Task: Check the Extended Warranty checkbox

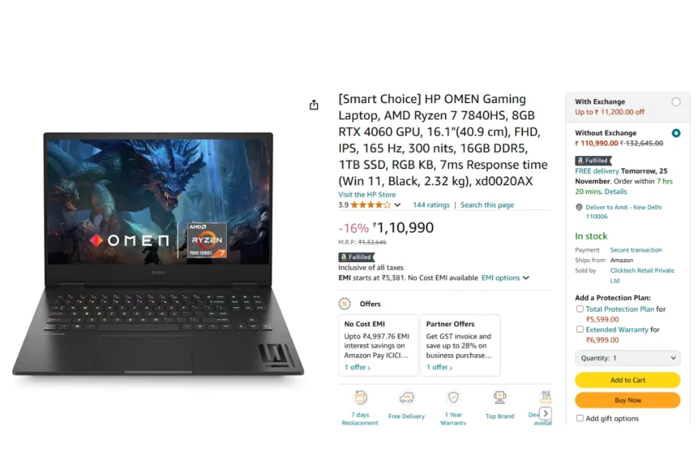Action: click(579, 330)
